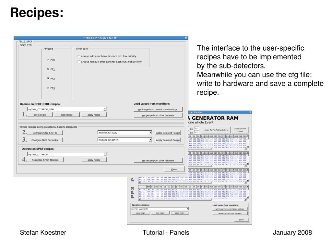Click get recipe from other hardware in SPCF recipes section
This screenshot has height=249, width=332.
[x=158, y=160]
